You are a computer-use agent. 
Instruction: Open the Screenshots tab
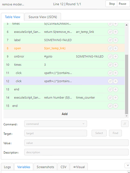point(45,167)
